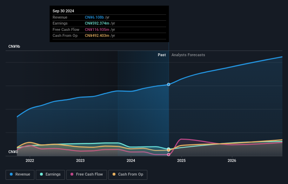The image size is (288, 184).
Task: Toggle the Revenue legend button
Action: (20, 175)
